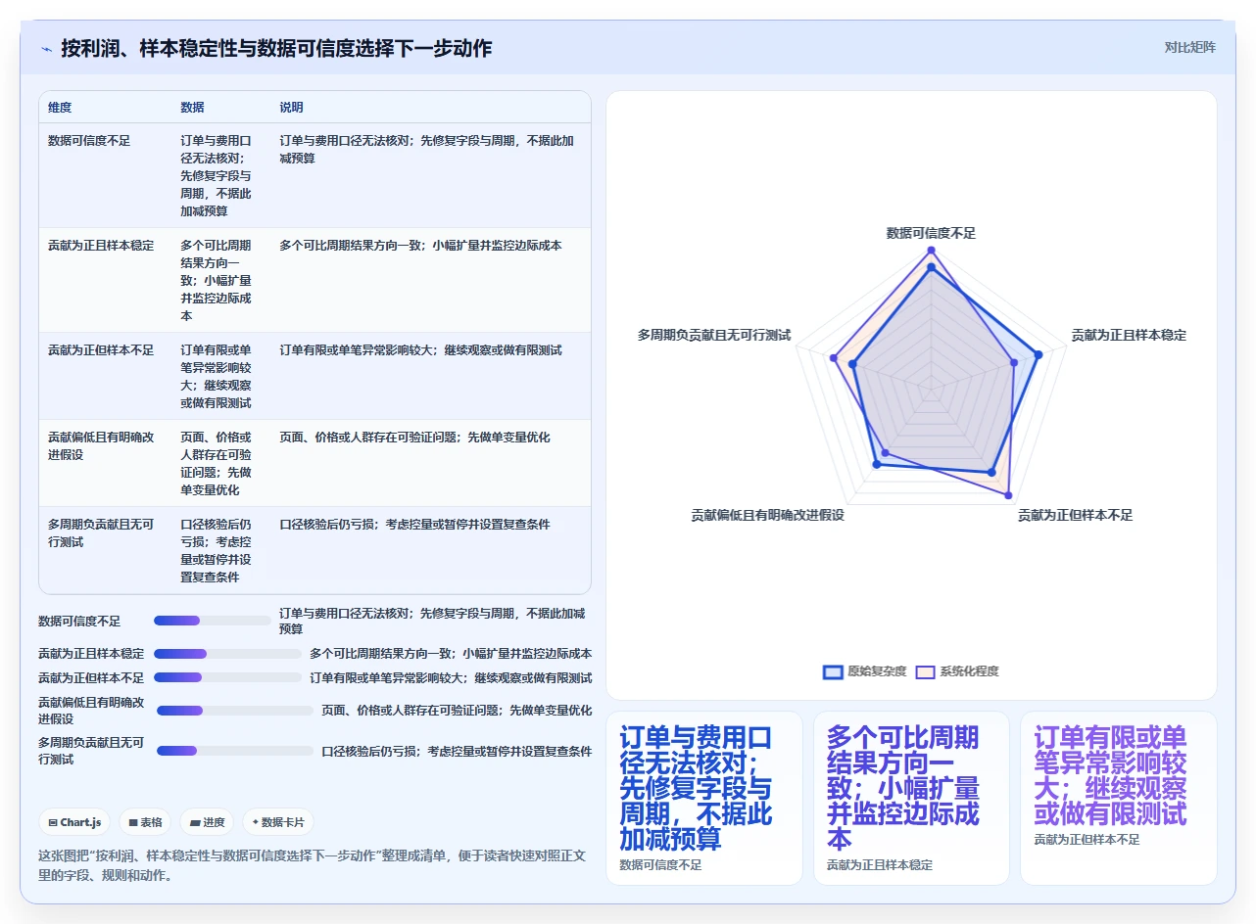Click the purple radar point nearest 多周期负贡献且无可行测试
This screenshot has width=1256, height=924.
834,358
